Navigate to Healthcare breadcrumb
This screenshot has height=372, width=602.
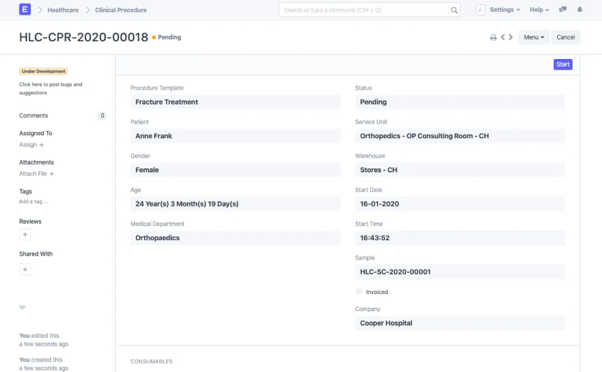(63, 9)
